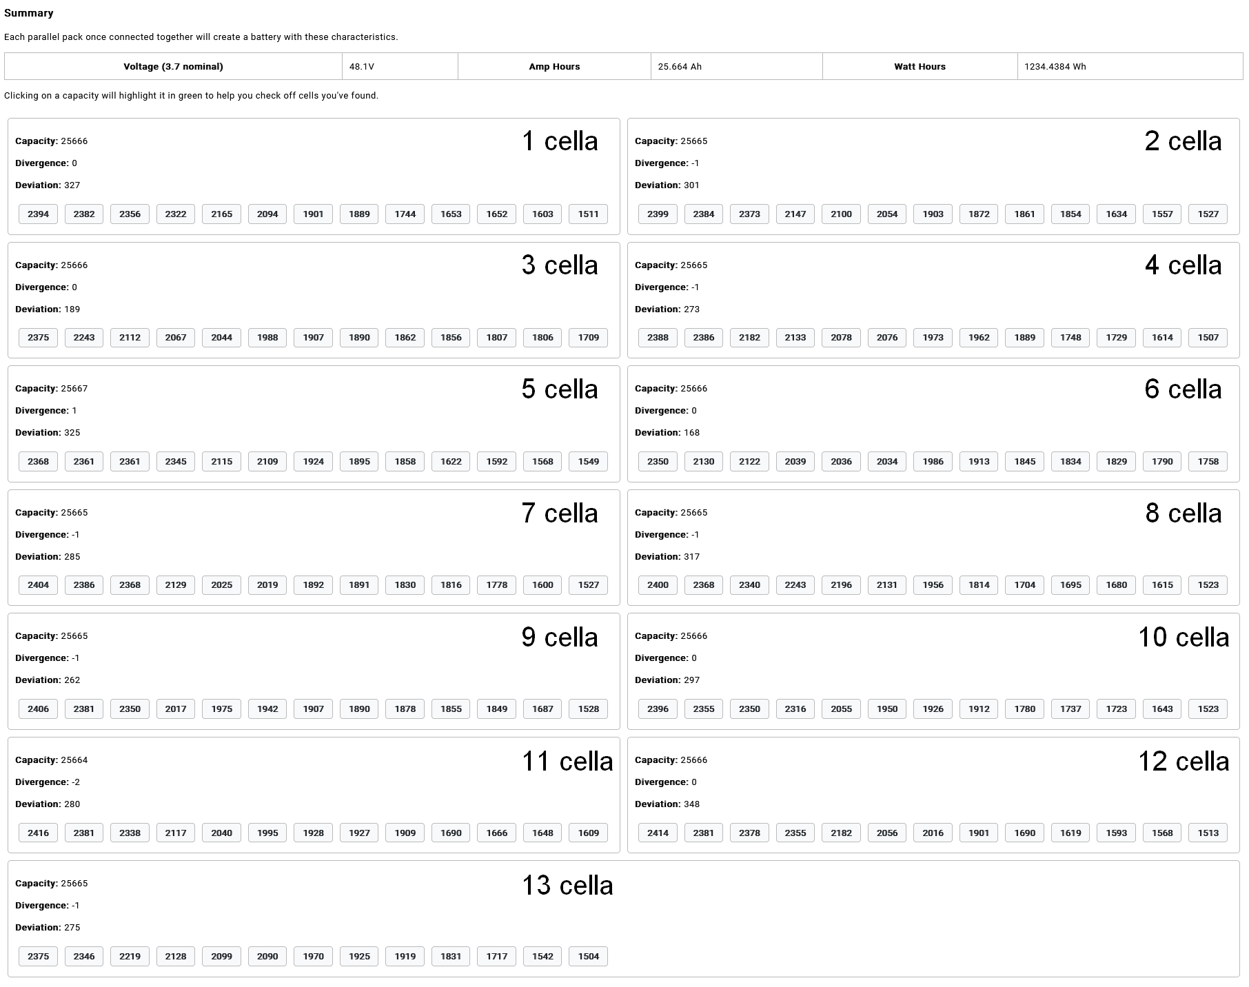Check off the 2388 cell

pos(658,337)
